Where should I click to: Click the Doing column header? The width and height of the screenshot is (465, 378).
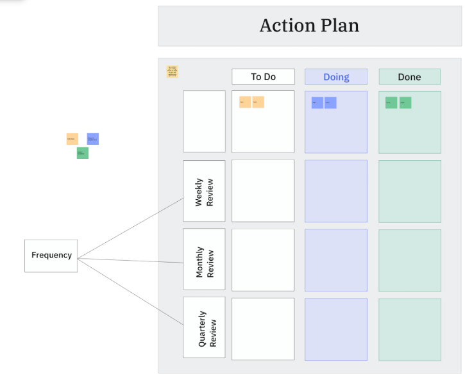click(x=336, y=77)
